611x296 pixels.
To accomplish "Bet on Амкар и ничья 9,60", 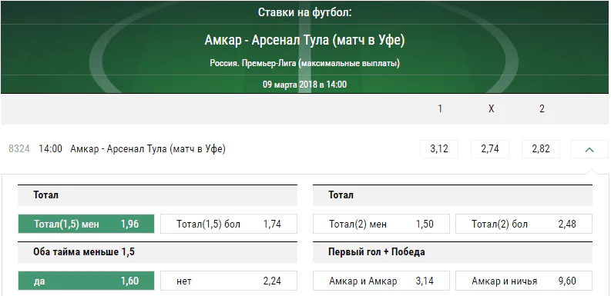I will pos(524,281).
